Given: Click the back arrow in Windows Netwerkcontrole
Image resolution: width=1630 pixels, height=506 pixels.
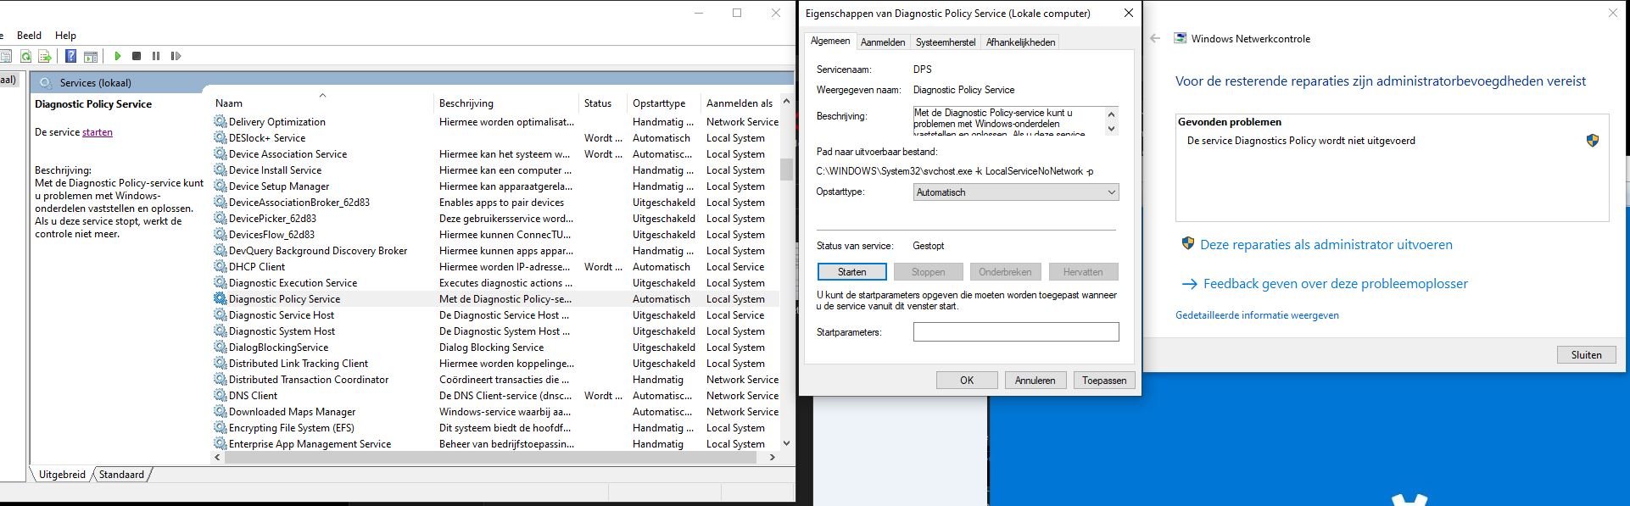Looking at the screenshot, I should [1155, 38].
